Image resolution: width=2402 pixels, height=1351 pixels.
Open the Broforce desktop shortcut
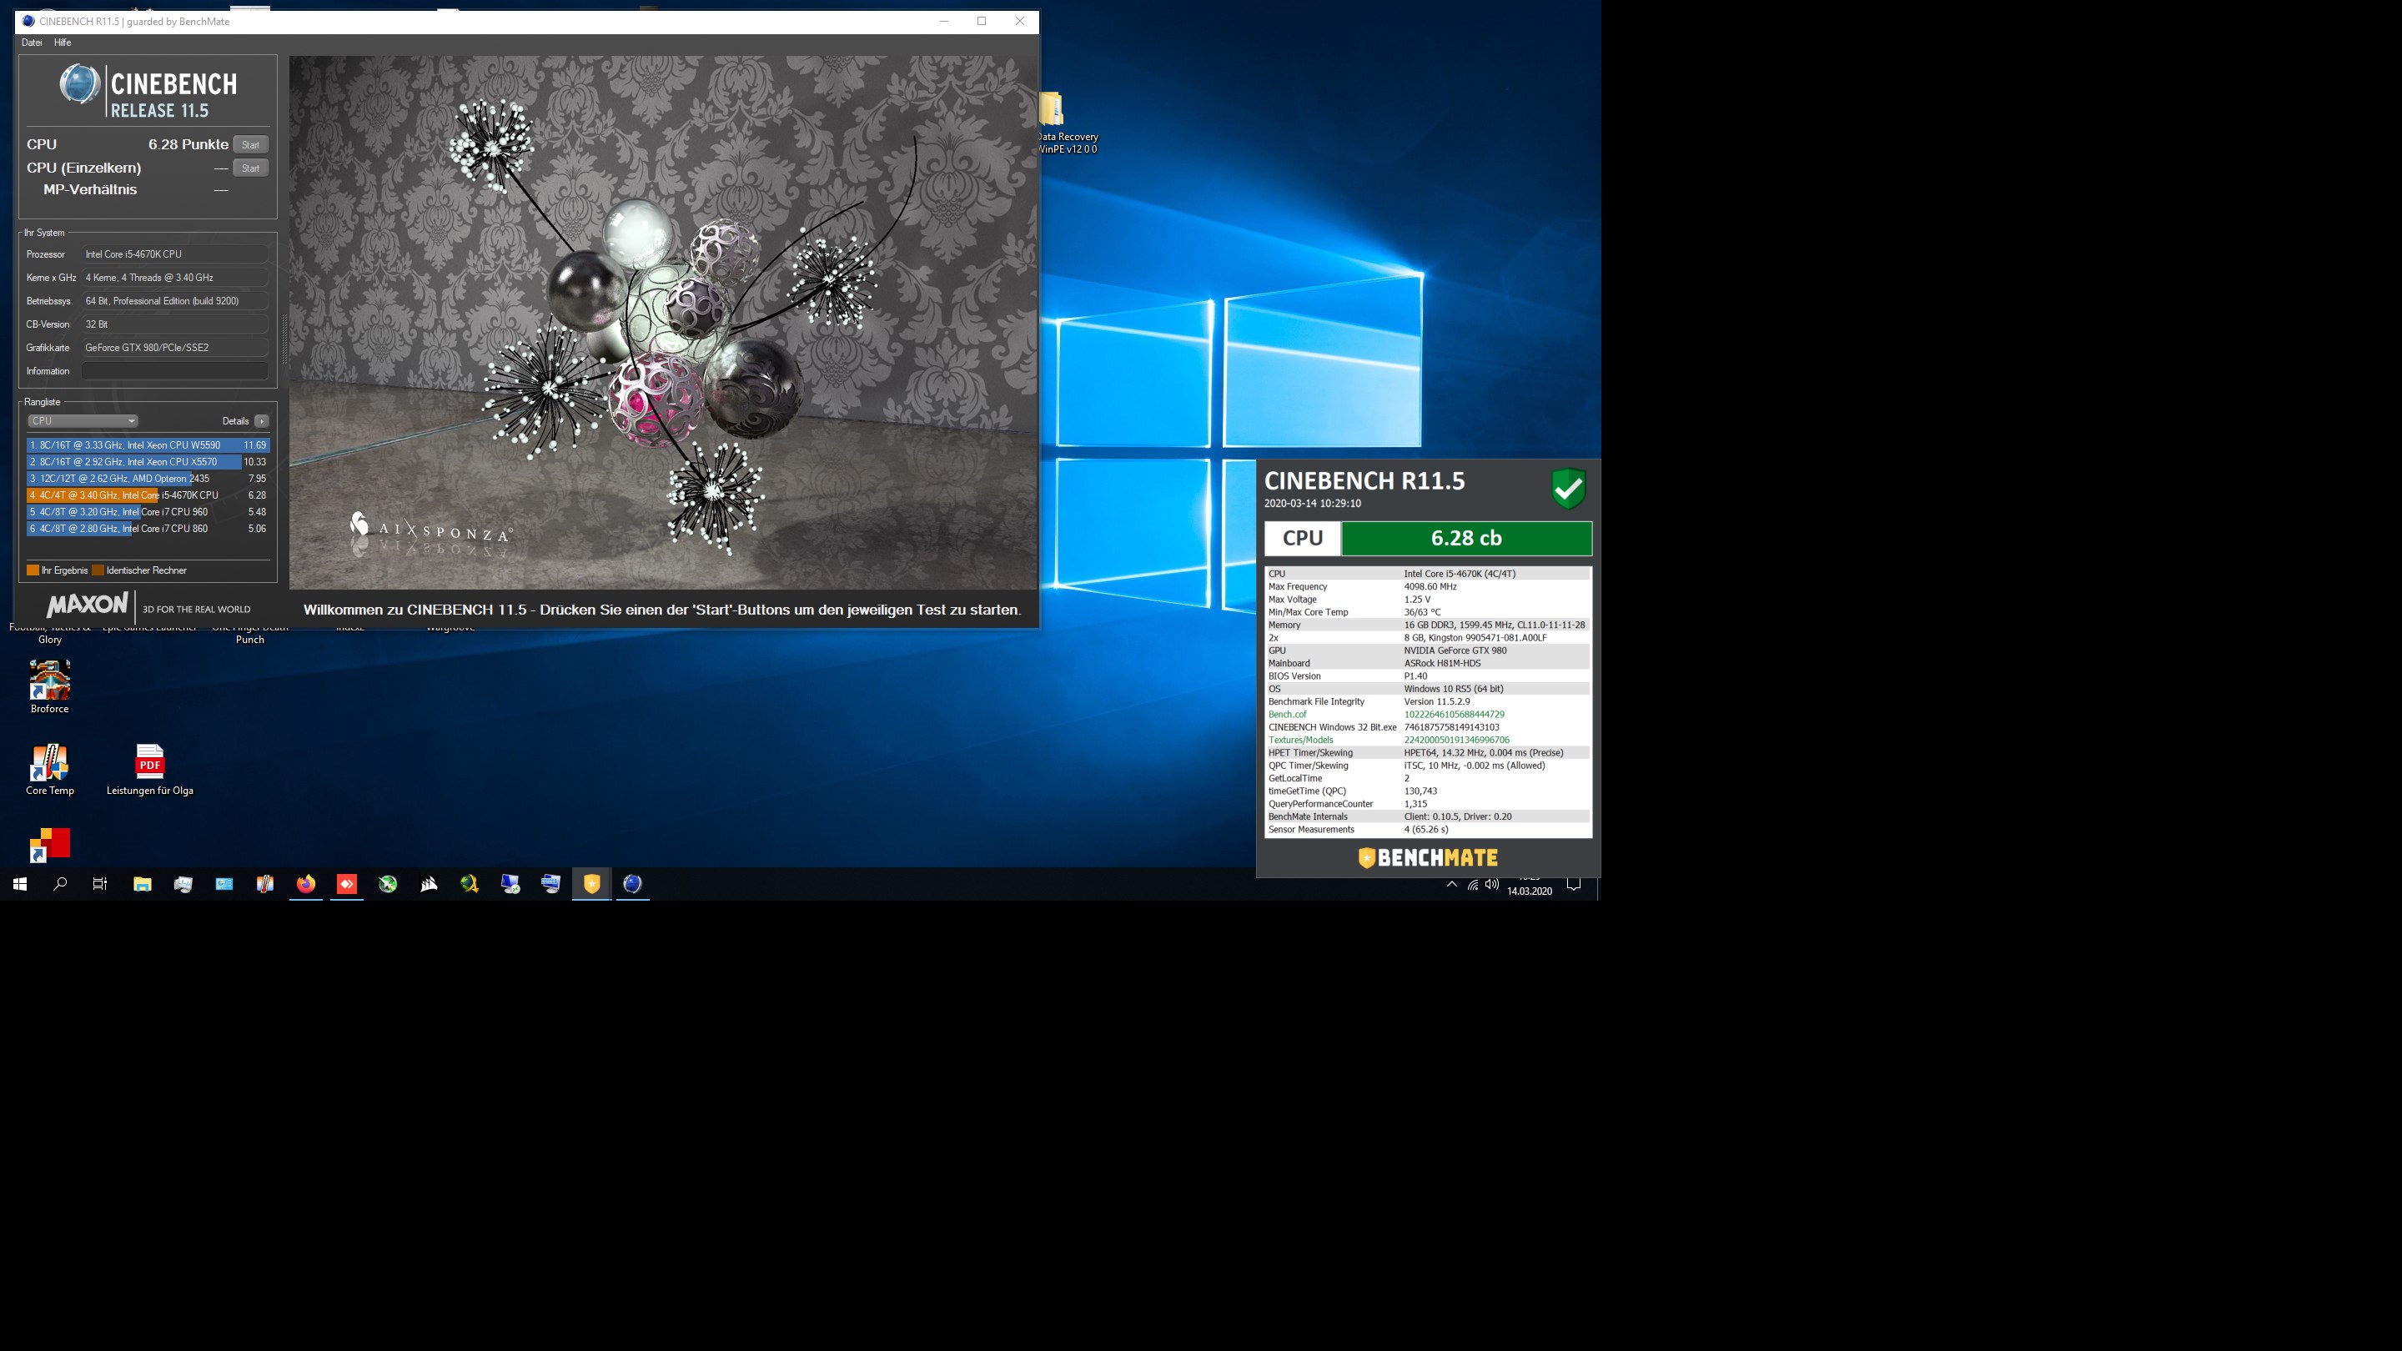click(49, 687)
